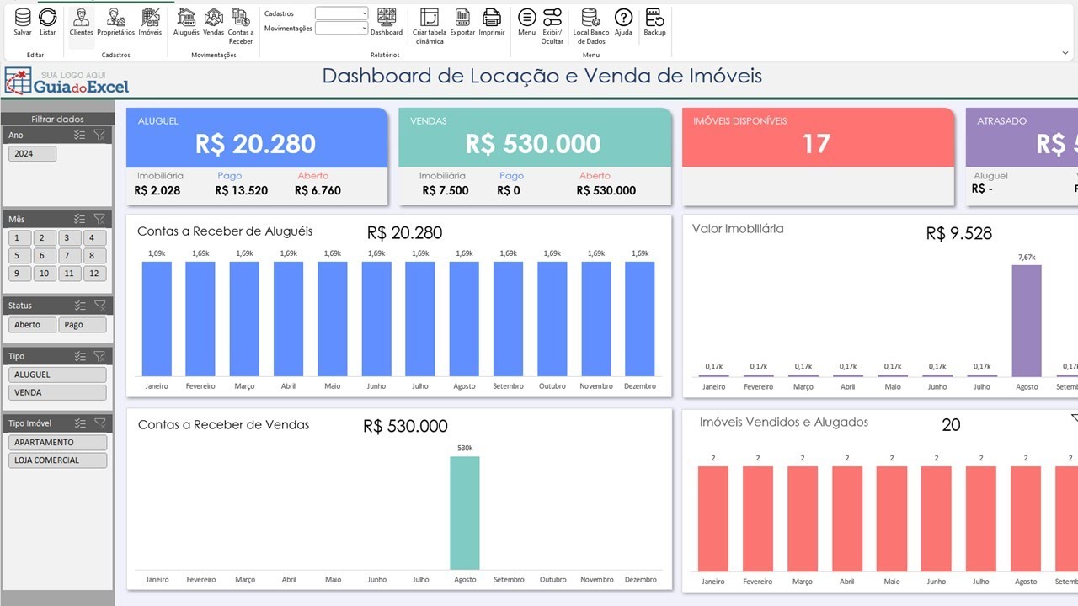Open Contas a Receber
Image resolution: width=1078 pixels, height=606 pixels.
point(241,25)
